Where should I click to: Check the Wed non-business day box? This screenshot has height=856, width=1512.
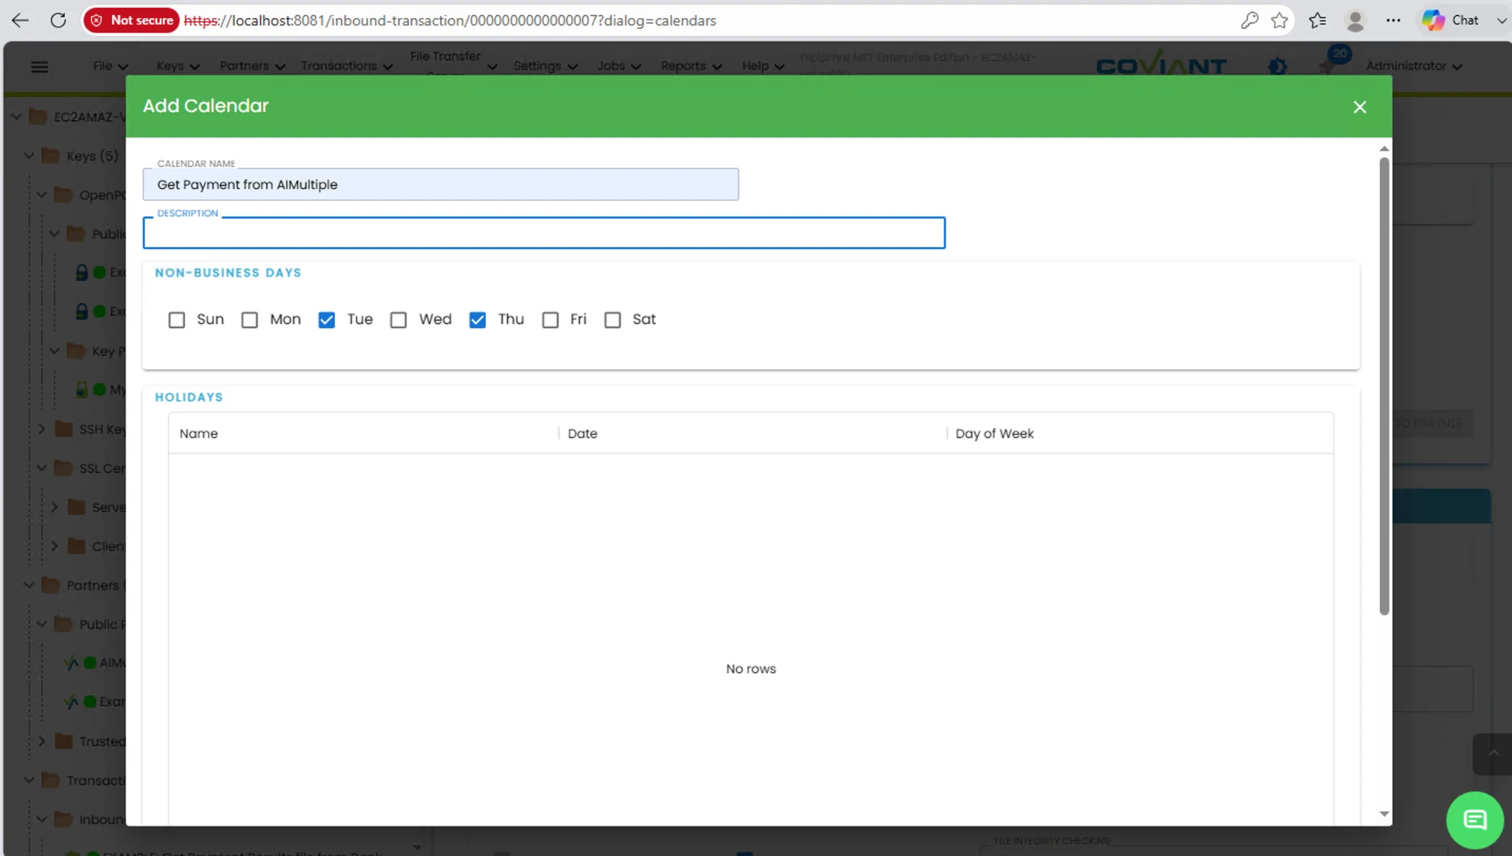pos(398,320)
